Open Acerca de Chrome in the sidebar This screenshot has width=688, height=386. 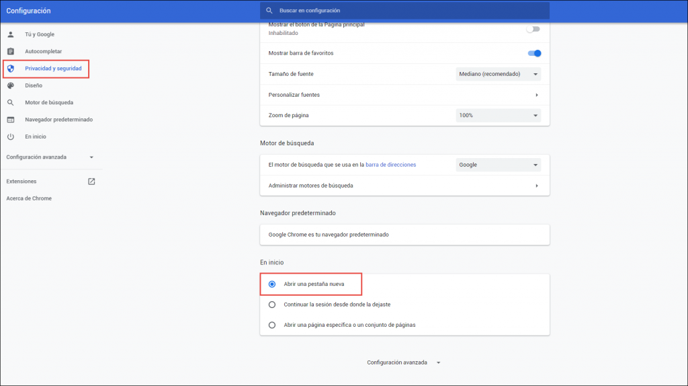29,198
